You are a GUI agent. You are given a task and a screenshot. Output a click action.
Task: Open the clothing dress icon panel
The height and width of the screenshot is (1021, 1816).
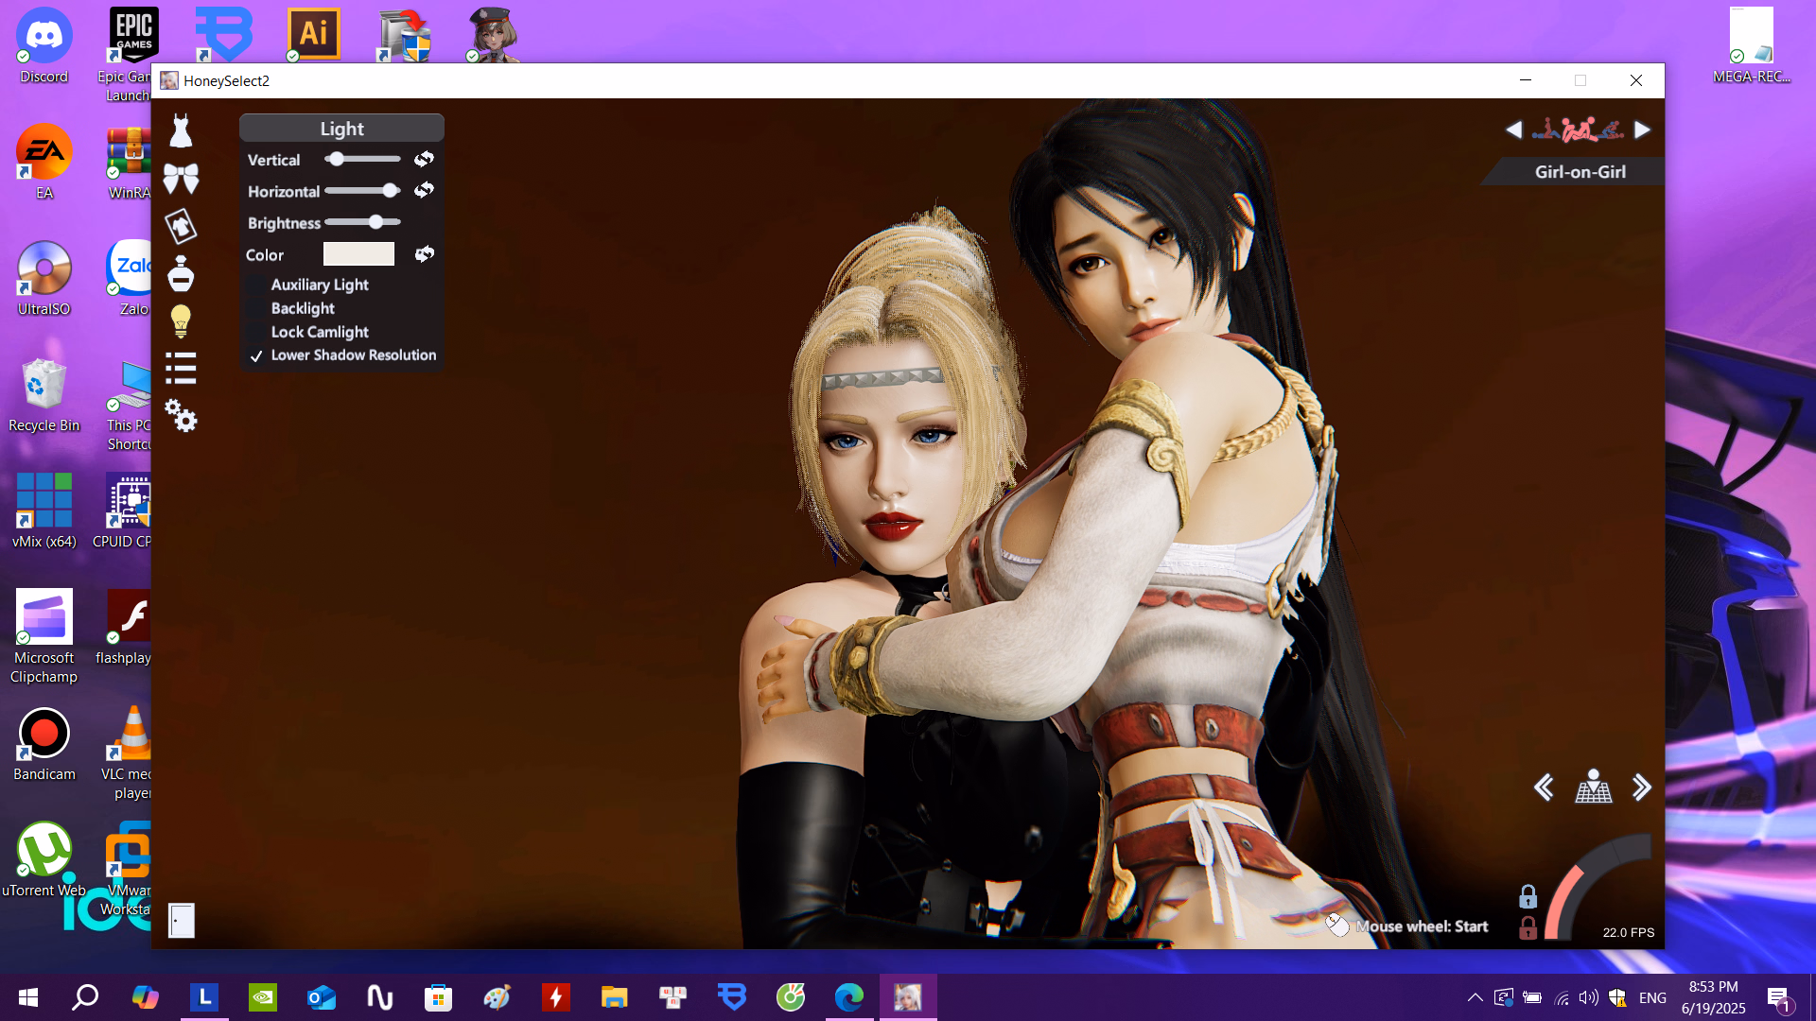point(181,130)
